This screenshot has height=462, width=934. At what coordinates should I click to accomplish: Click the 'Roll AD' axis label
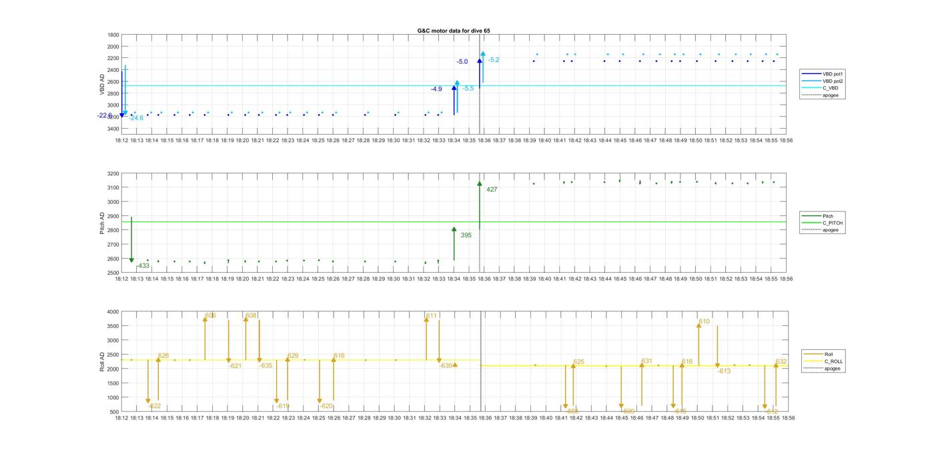tap(103, 361)
